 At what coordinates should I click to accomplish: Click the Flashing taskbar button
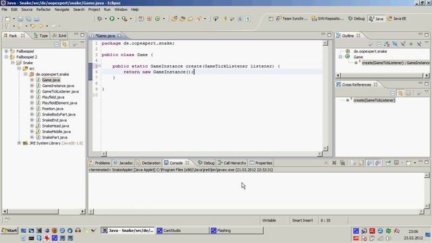(x=236, y=231)
